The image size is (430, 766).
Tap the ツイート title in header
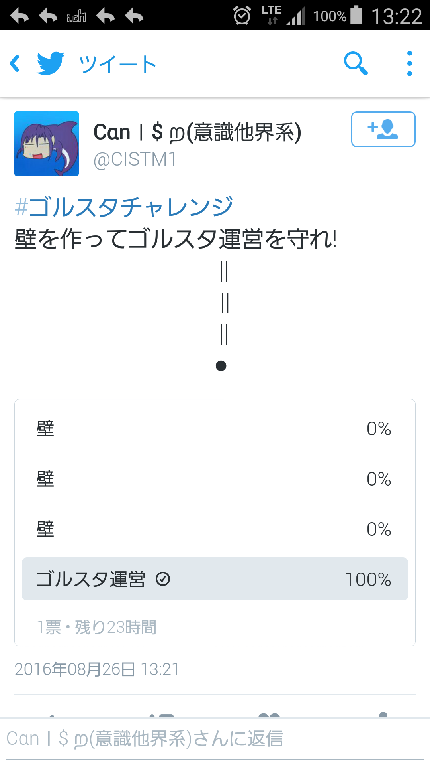117,64
